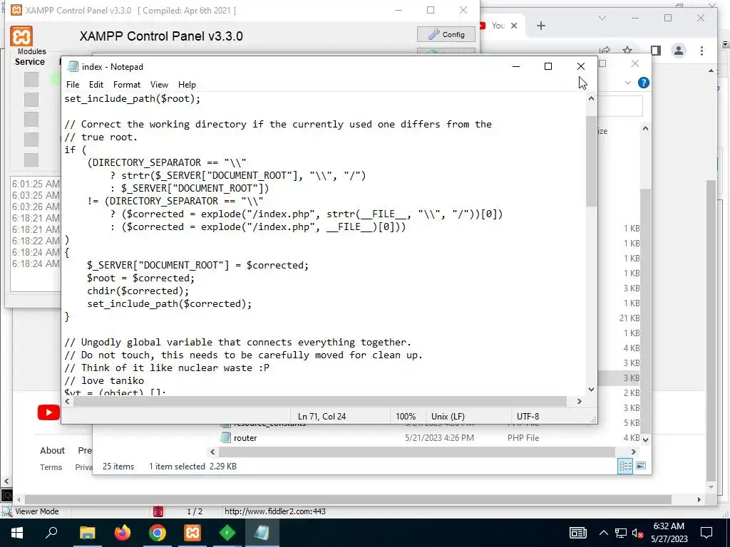The image size is (730, 547).
Task: Click taskbar clock 6:32 AM
Action: click(669, 526)
